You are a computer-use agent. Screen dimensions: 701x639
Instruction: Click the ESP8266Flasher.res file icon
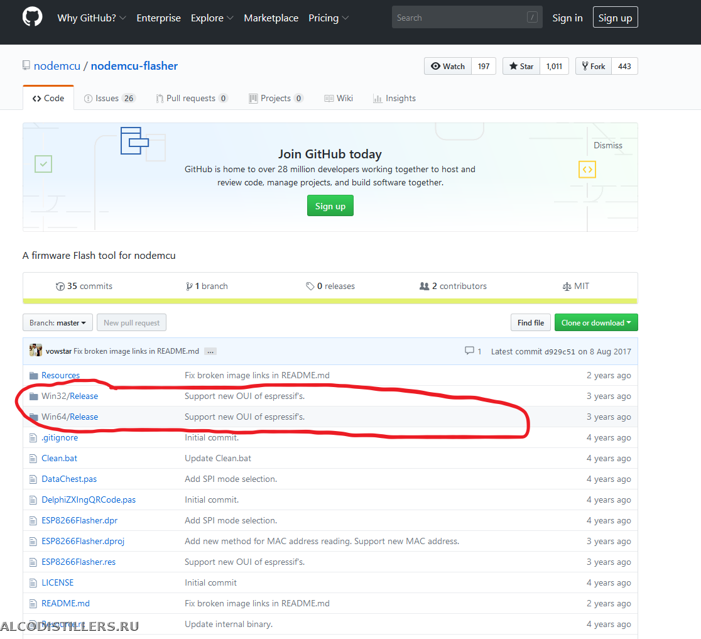coord(33,562)
